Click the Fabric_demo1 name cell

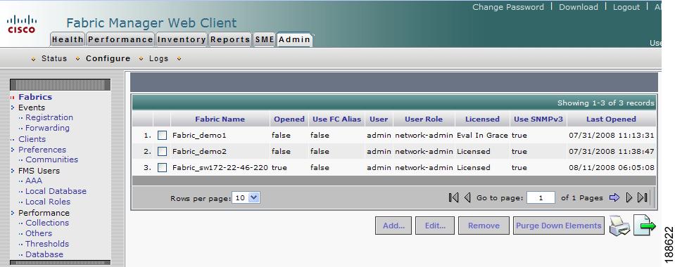coord(199,136)
